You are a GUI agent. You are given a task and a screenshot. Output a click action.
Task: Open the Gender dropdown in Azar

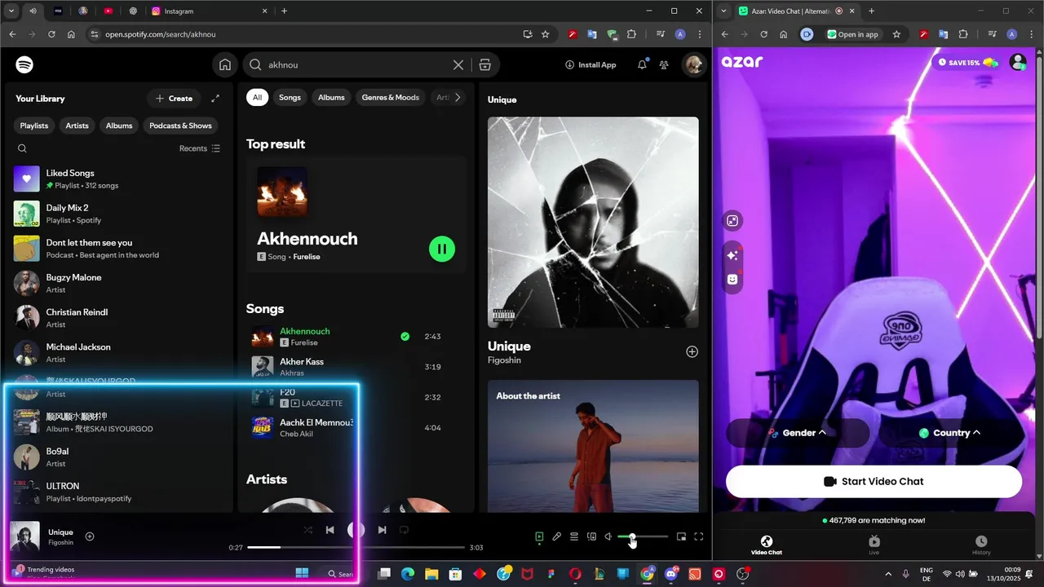798,433
